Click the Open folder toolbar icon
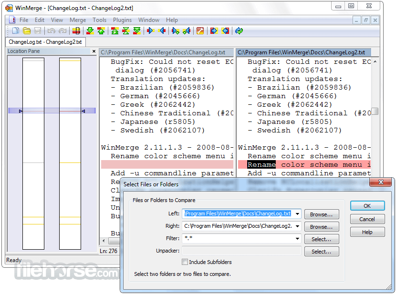The image size is (396, 294). [x=27, y=31]
